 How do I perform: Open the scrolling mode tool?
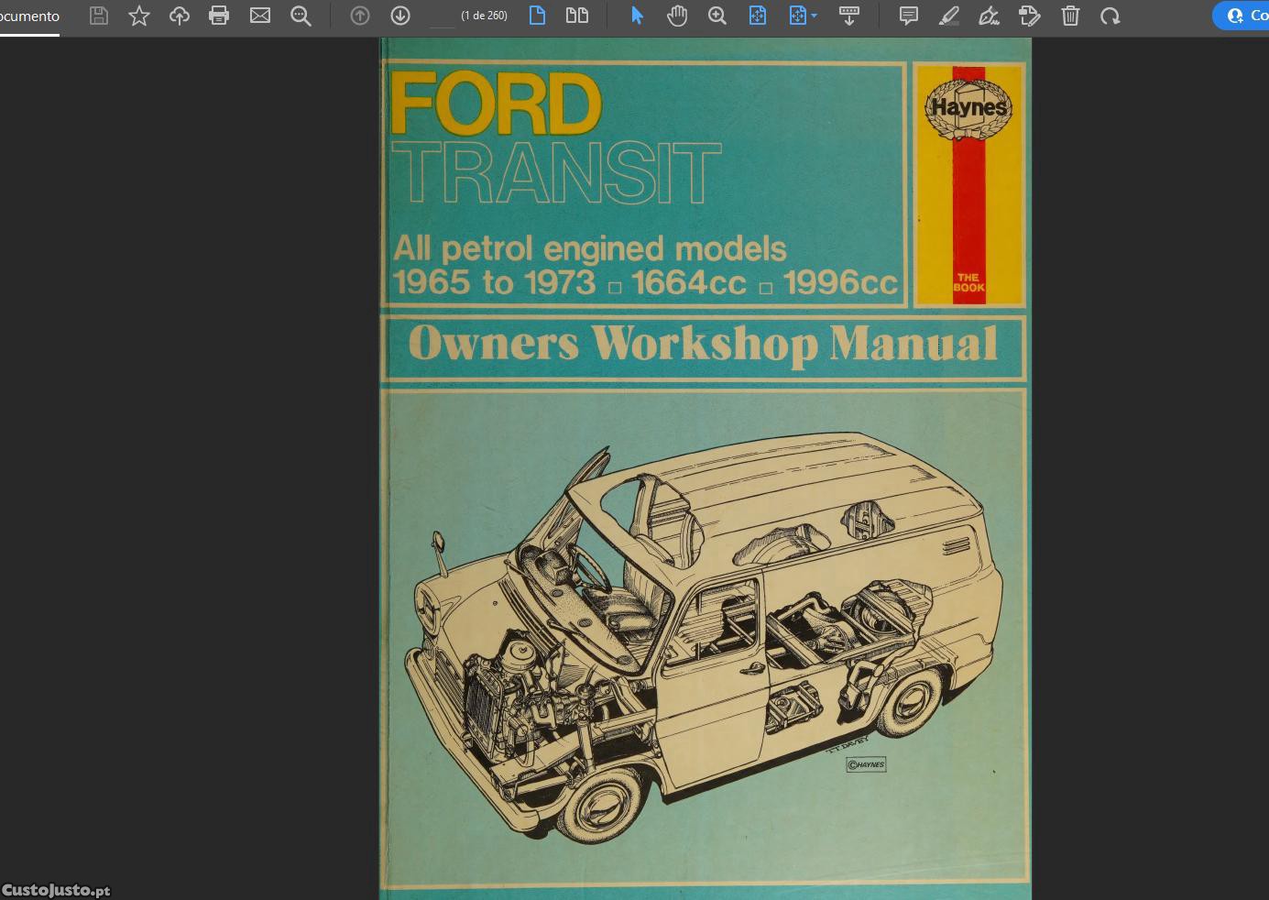[849, 16]
